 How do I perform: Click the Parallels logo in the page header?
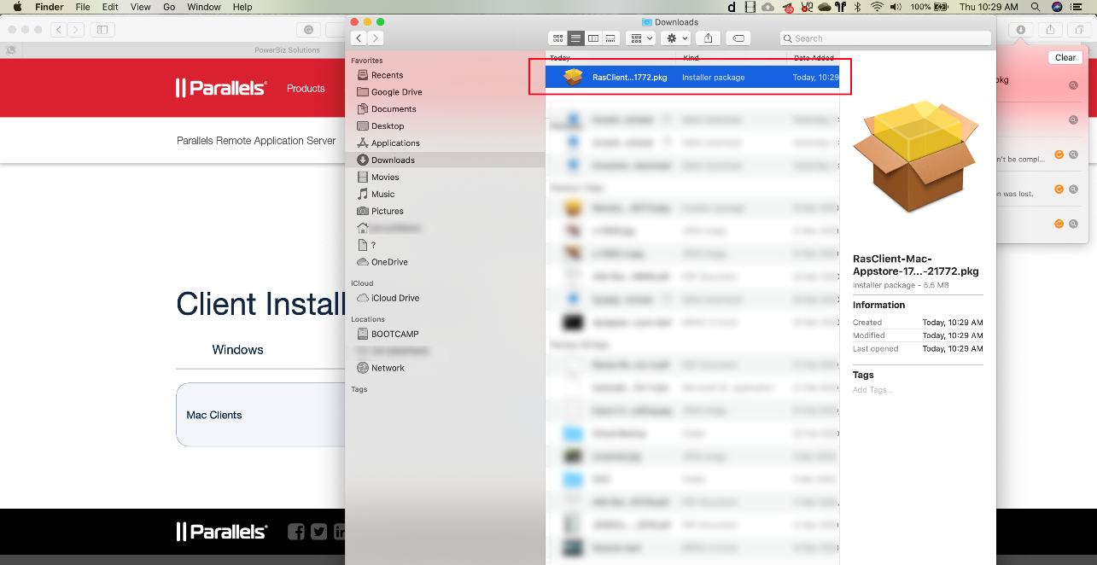pyautogui.click(x=221, y=88)
